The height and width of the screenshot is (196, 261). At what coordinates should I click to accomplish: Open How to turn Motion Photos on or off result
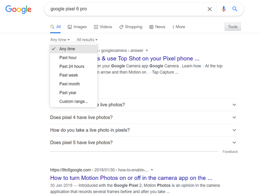click(x=131, y=178)
